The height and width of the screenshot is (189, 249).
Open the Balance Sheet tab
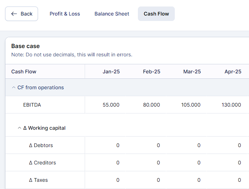coord(112,14)
